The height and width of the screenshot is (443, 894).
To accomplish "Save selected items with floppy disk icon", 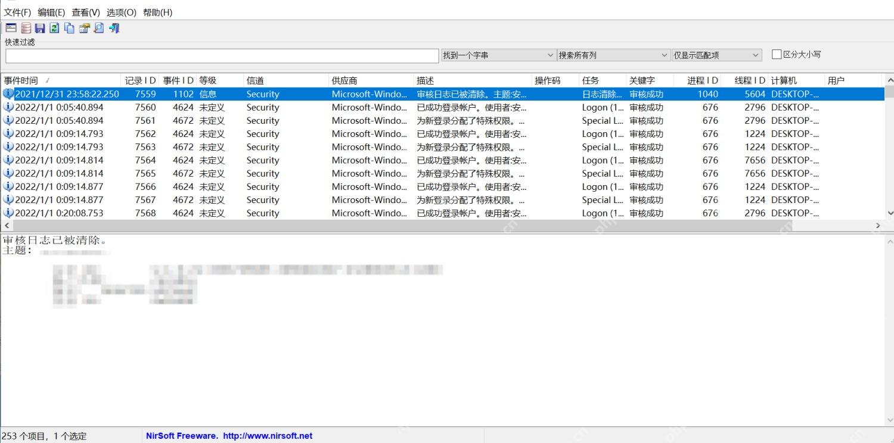I will (40, 28).
